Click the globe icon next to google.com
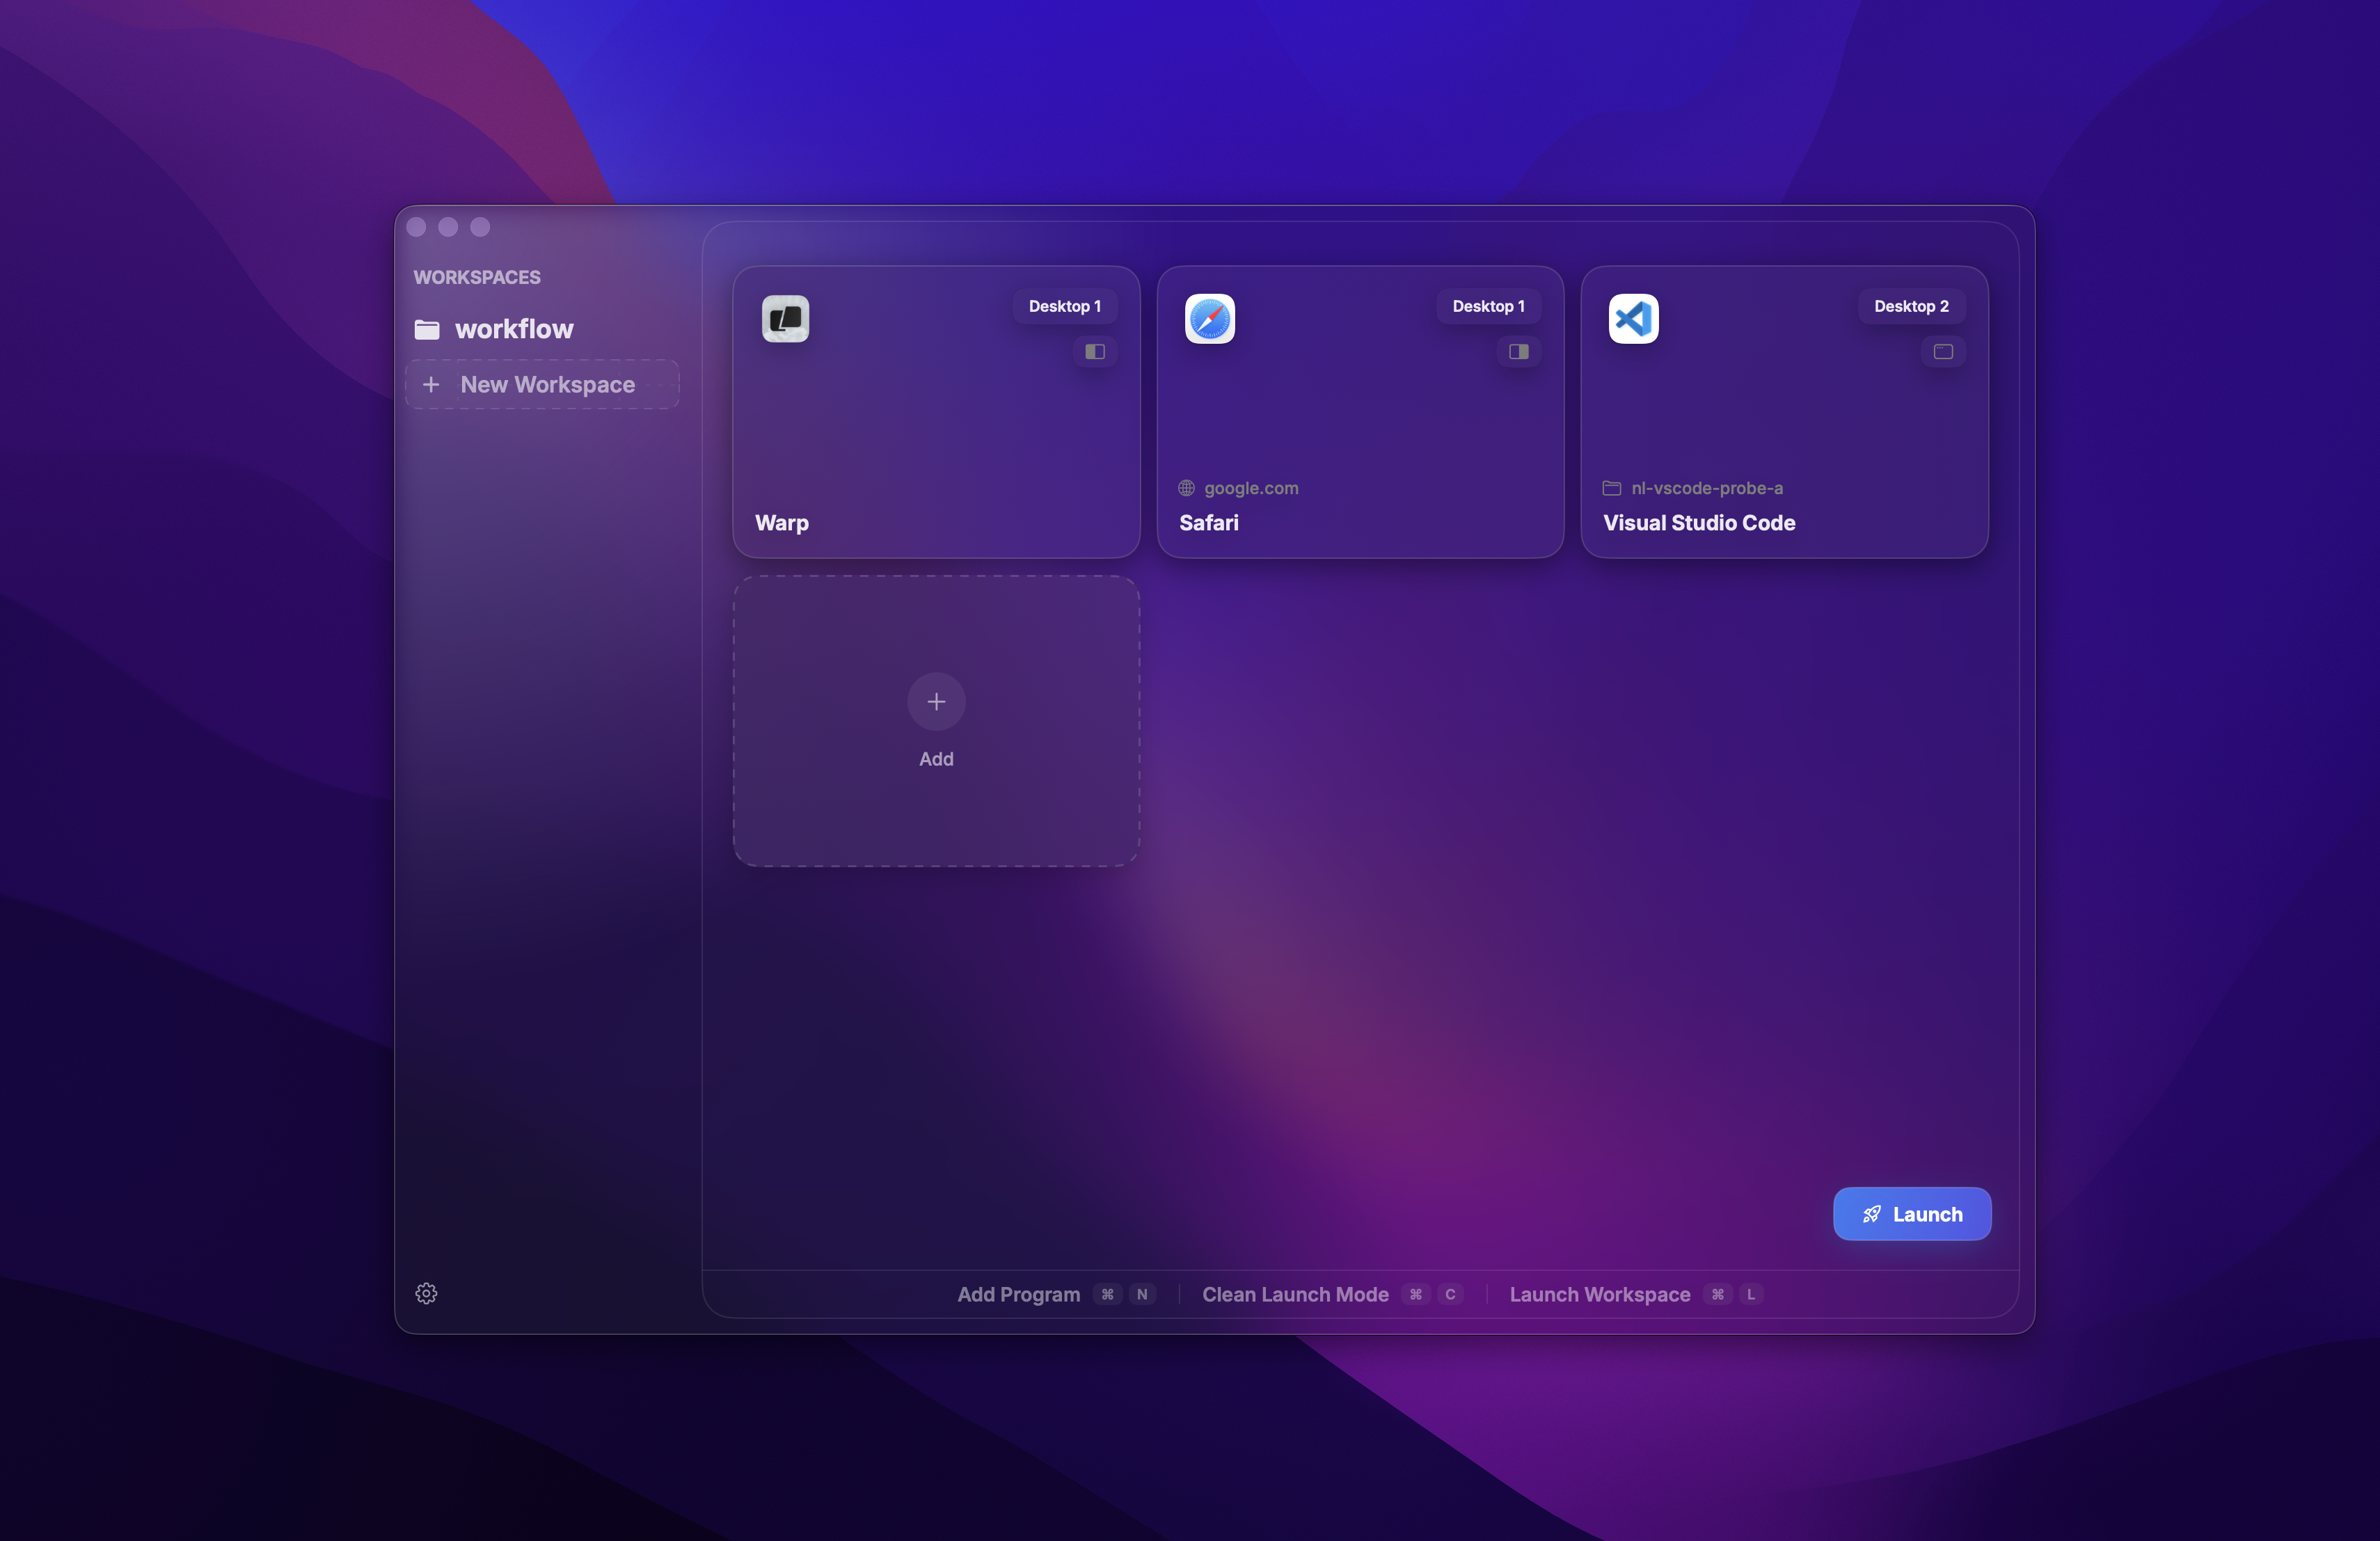The width and height of the screenshot is (2380, 1541). pyautogui.click(x=1187, y=488)
